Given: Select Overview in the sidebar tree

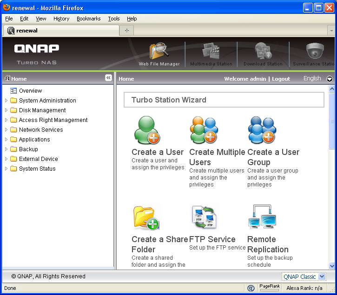Looking at the screenshot, I should 31,91.
